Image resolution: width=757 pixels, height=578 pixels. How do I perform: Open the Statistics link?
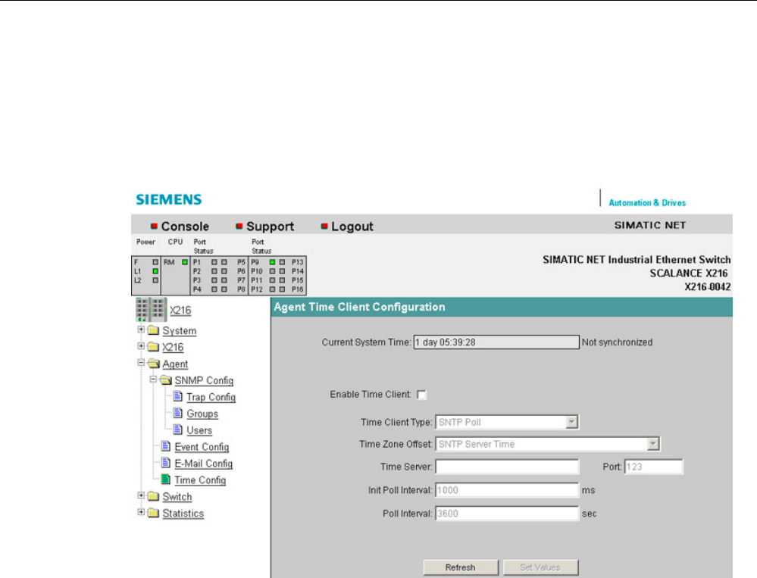(x=183, y=514)
